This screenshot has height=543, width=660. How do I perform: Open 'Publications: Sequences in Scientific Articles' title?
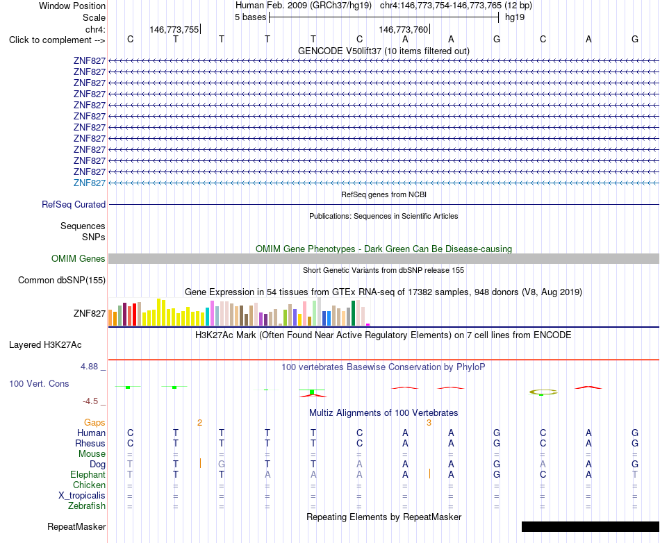pyautogui.click(x=383, y=216)
